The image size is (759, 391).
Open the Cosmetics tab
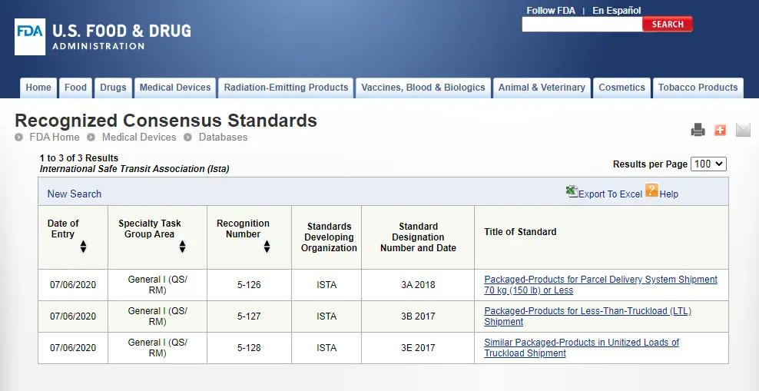[x=621, y=88]
